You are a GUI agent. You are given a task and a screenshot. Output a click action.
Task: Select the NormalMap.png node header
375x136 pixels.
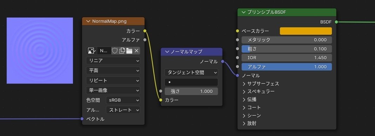[x=113, y=21]
